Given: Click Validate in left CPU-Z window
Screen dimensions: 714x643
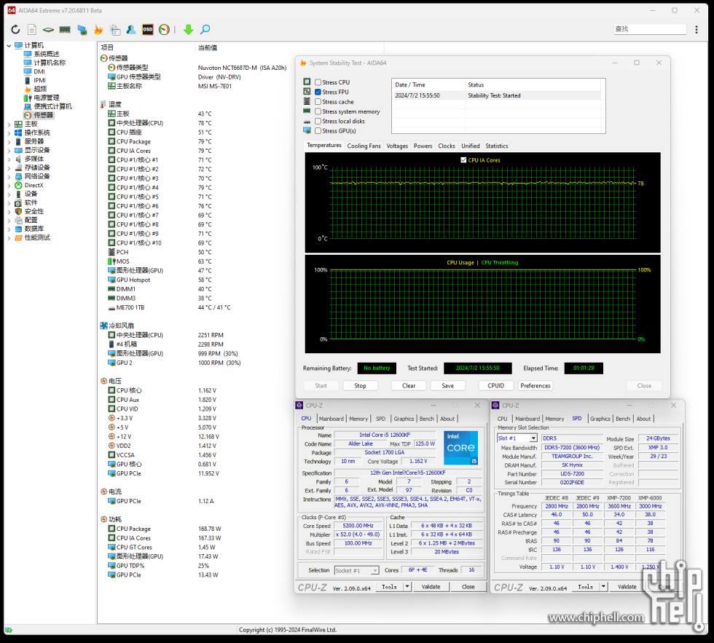Looking at the screenshot, I should (x=431, y=587).
